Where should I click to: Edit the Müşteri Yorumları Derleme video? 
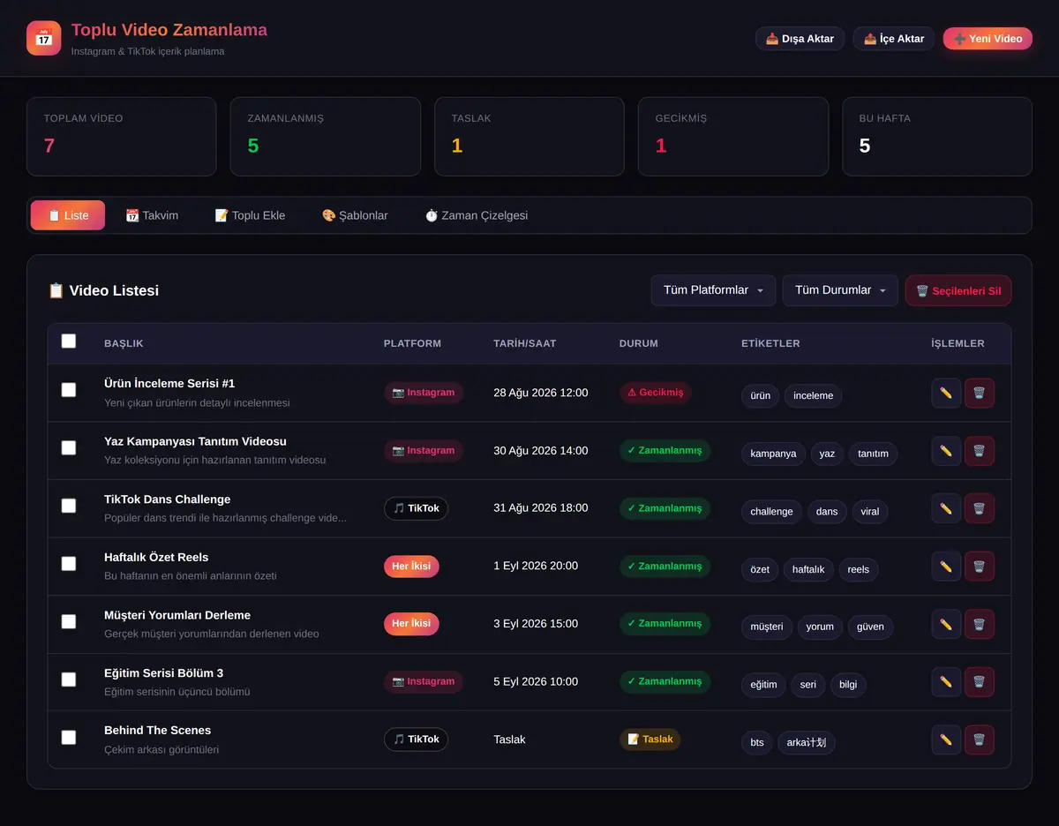tap(946, 624)
